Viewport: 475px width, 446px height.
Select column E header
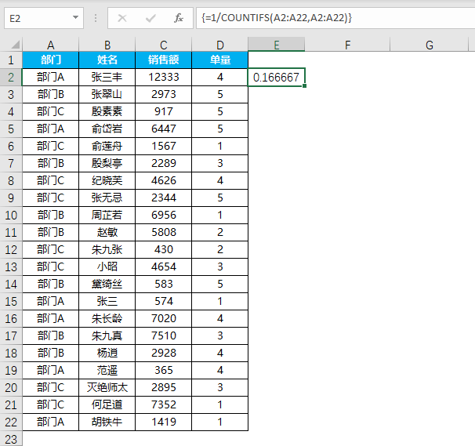point(276,45)
